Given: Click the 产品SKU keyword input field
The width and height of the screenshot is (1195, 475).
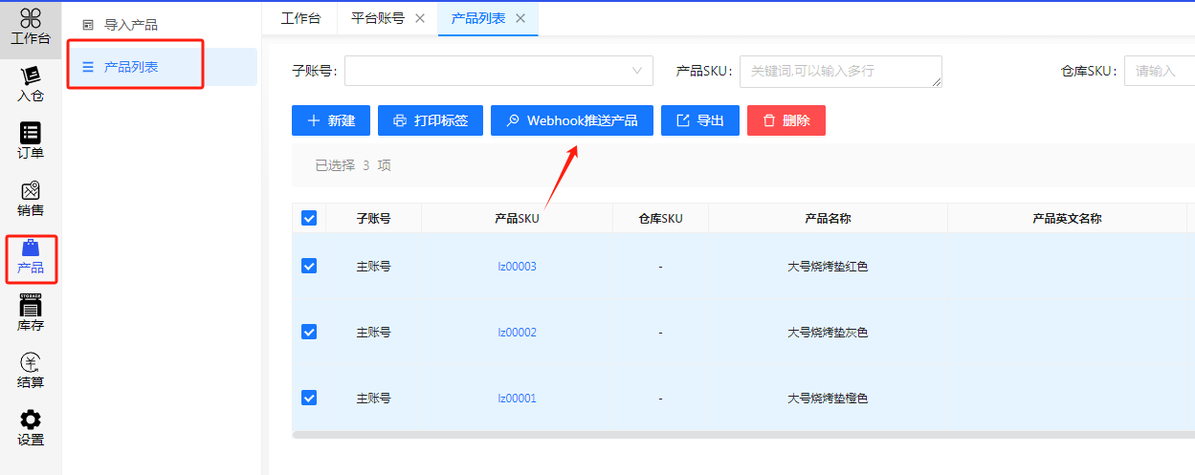Looking at the screenshot, I should pyautogui.click(x=840, y=71).
